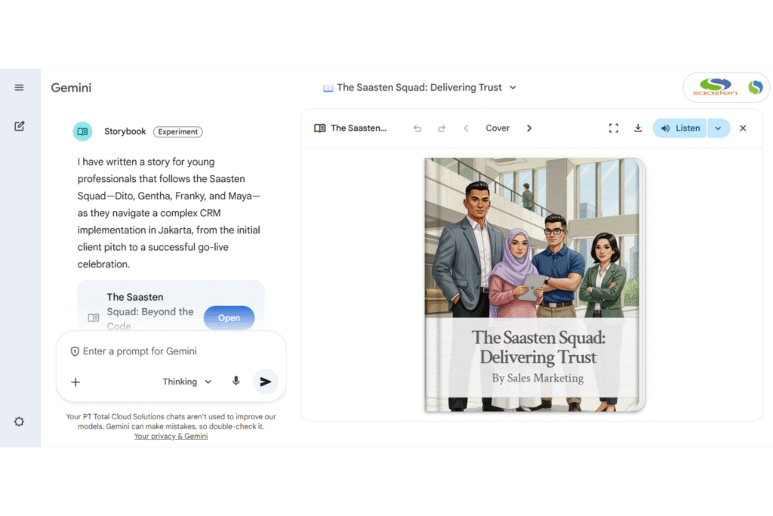Start a new chat with edit icon

20,126
